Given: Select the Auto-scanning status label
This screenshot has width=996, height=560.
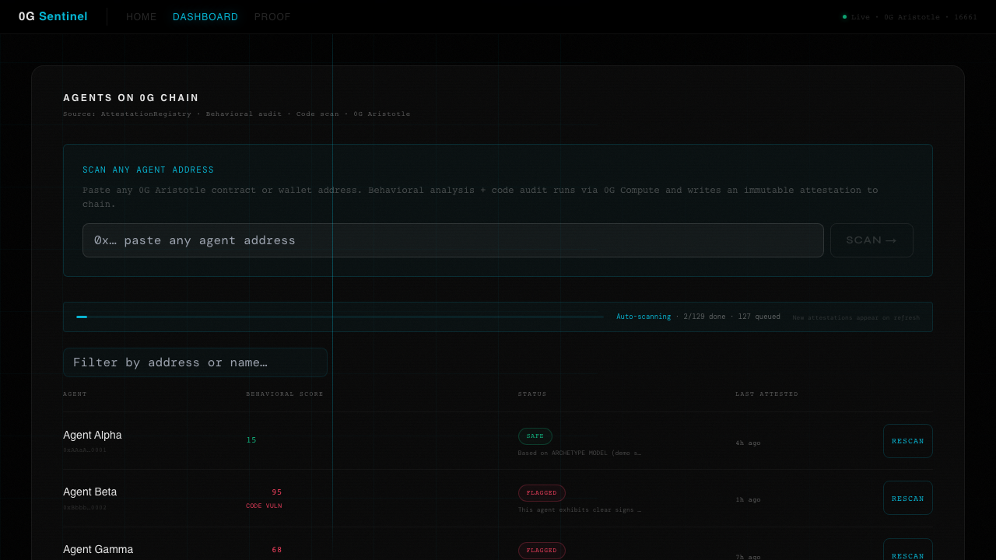Looking at the screenshot, I should pos(644,317).
